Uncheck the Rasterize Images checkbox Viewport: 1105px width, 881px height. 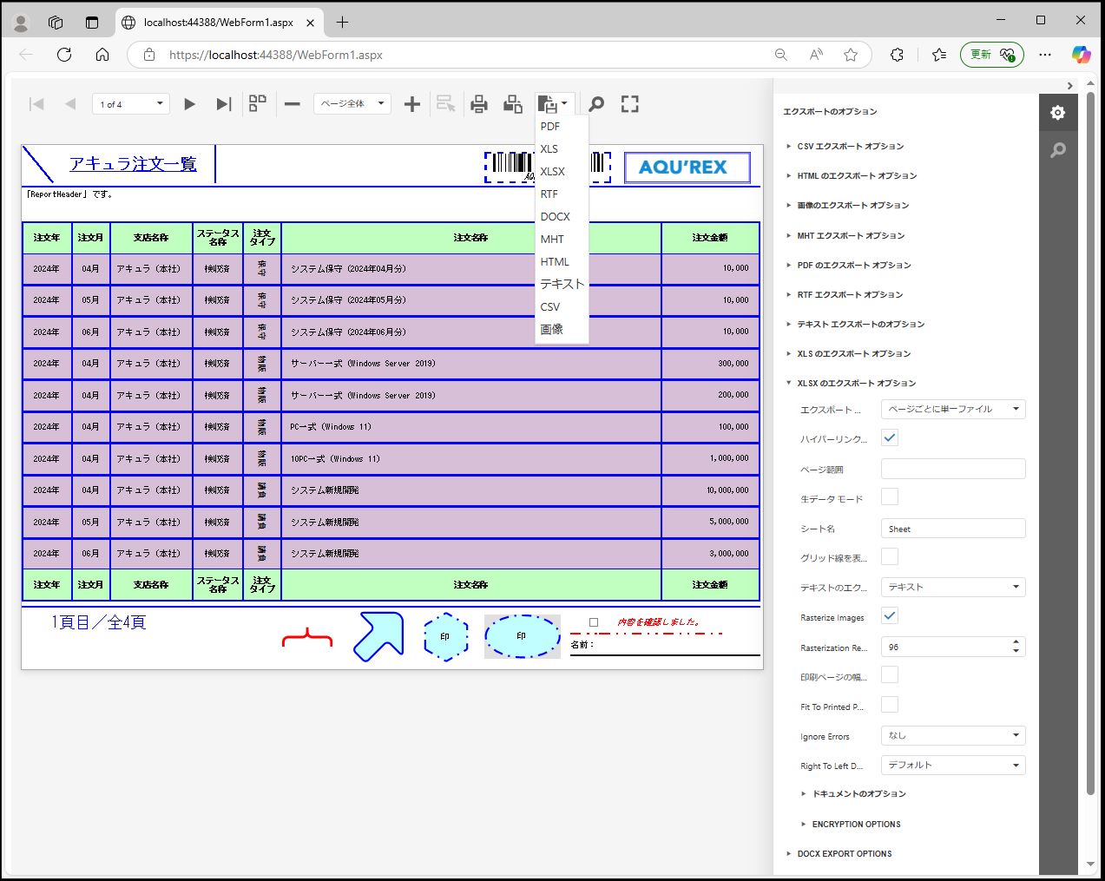[x=890, y=615]
